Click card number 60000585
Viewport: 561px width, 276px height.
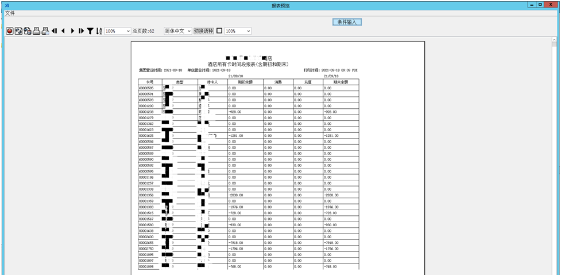point(146,88)
